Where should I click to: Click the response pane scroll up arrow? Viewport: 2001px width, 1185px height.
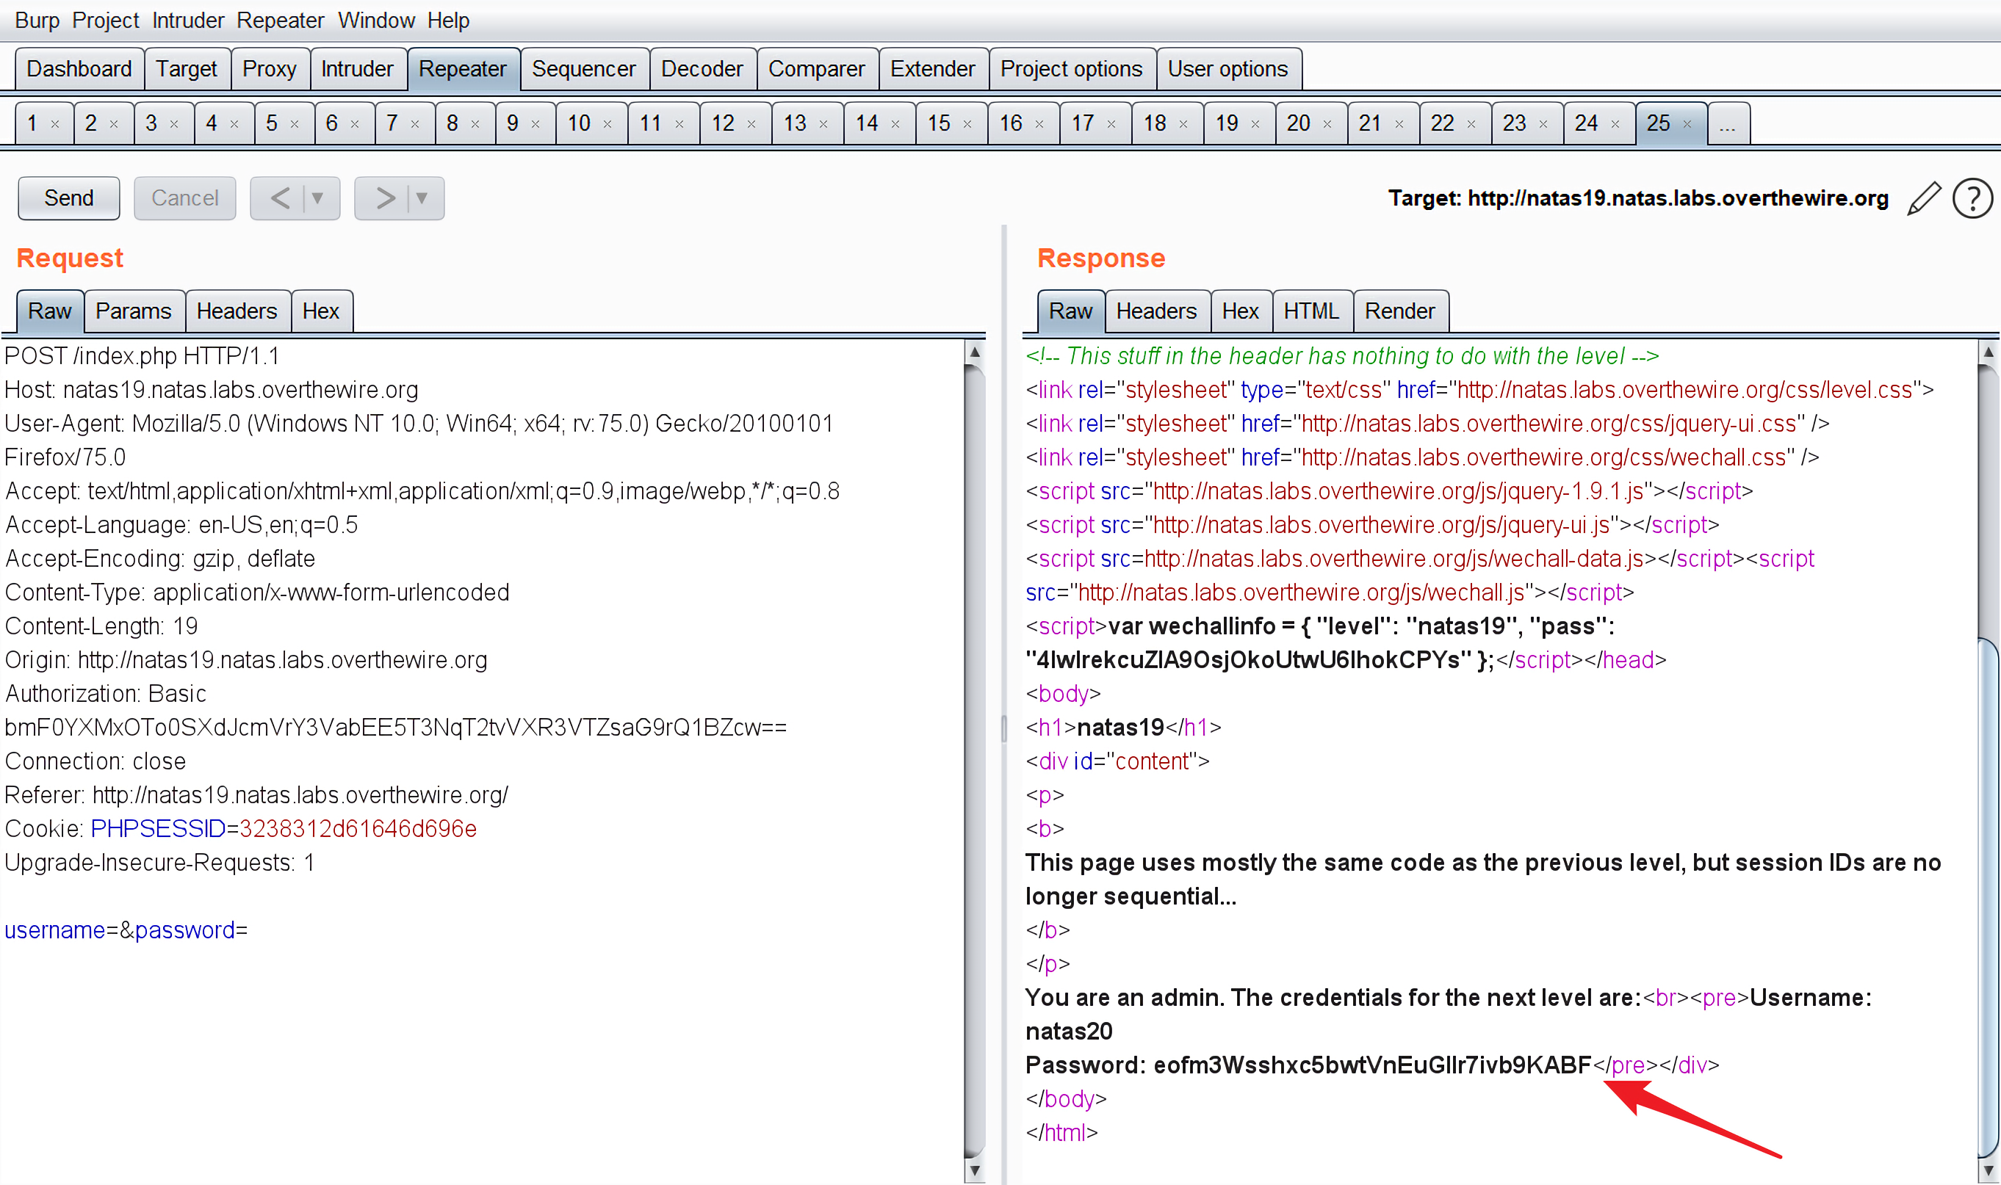[x=1989, y=352]
